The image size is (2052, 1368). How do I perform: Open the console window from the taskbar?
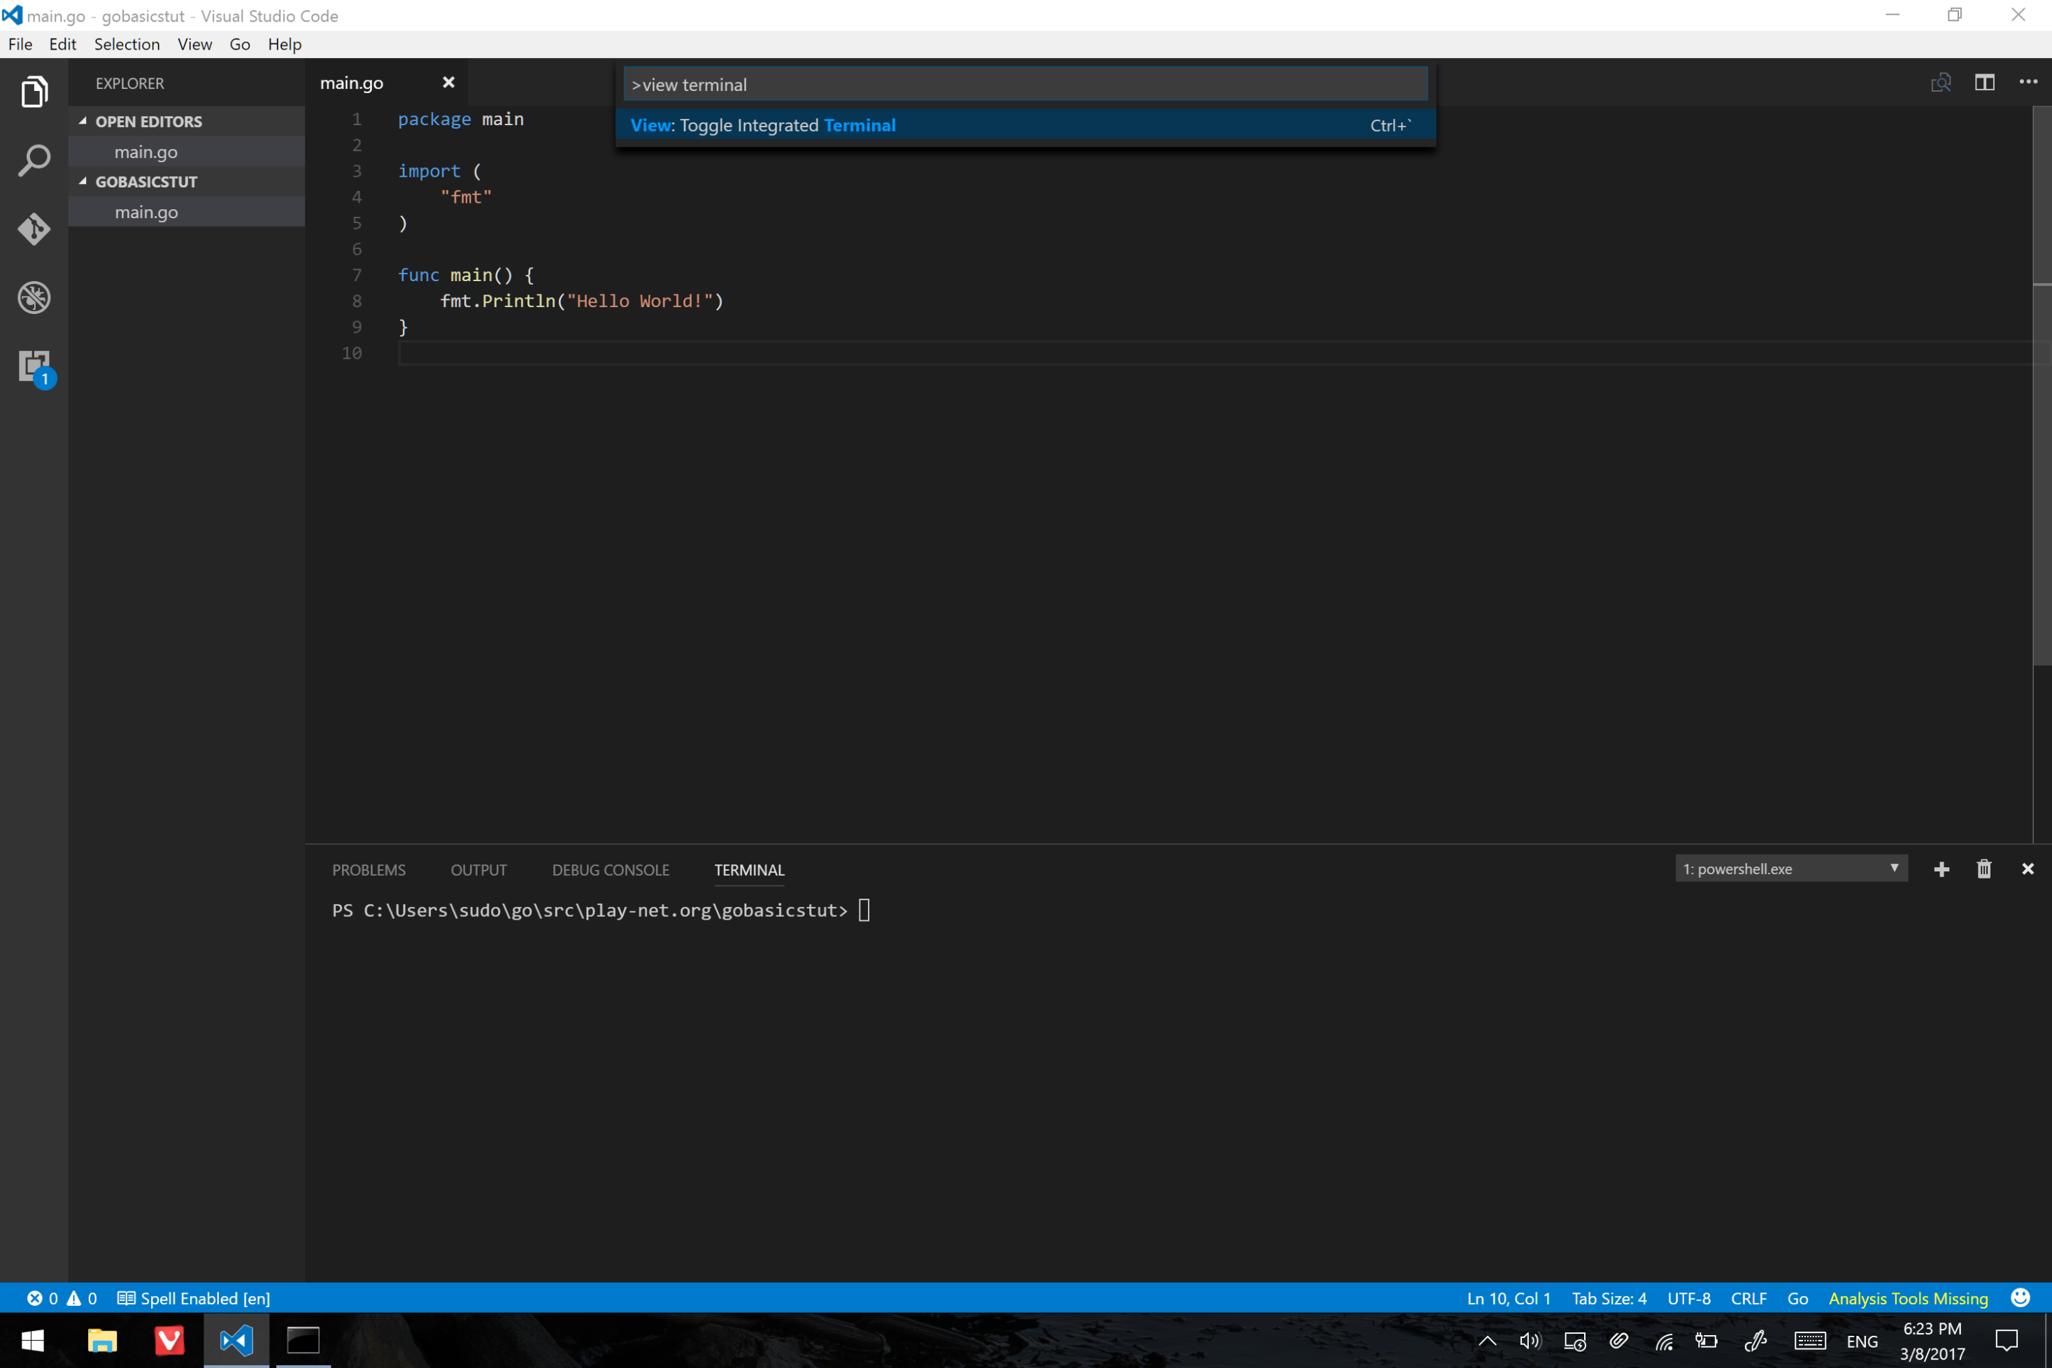pos(304,1341)
